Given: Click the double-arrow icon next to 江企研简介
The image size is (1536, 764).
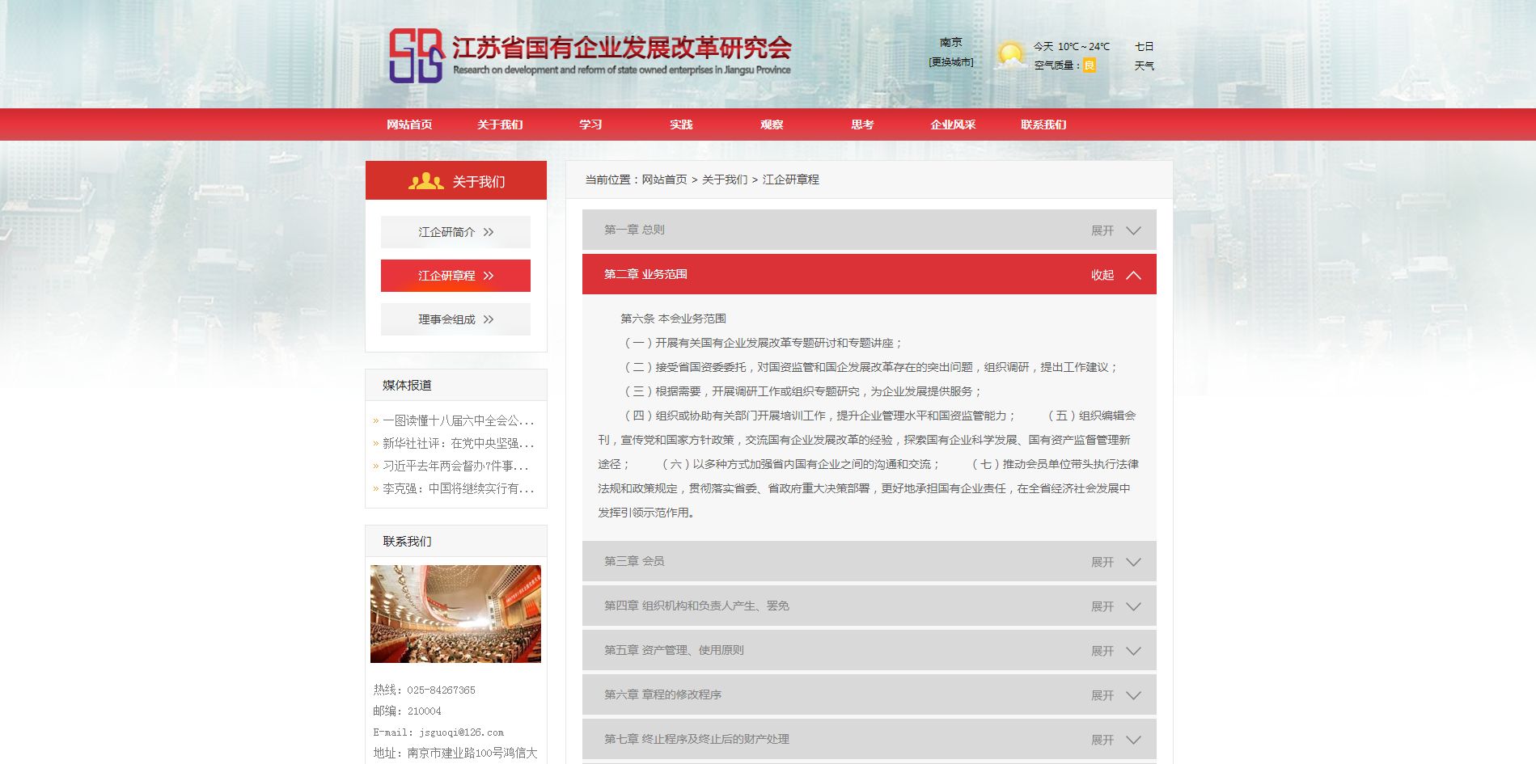Looking at the screenshot, I should pos(489,232).
